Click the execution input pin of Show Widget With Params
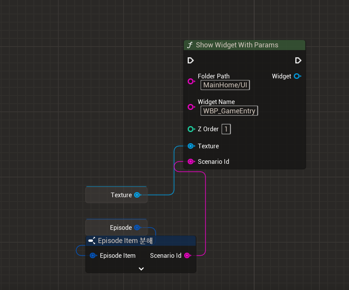Screen dimensions: 349x290 tap(190, 60)
